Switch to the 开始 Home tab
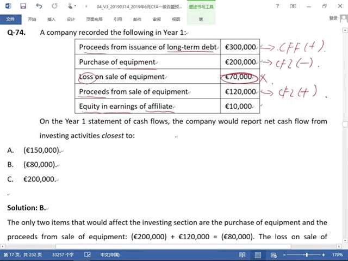This screenshot has height=261, width=348. [32, 20]
